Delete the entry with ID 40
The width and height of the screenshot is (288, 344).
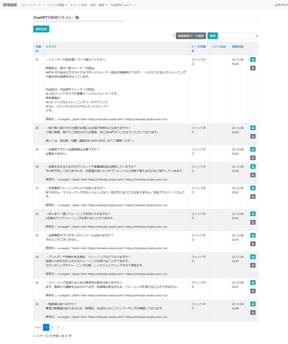point(253,136)
